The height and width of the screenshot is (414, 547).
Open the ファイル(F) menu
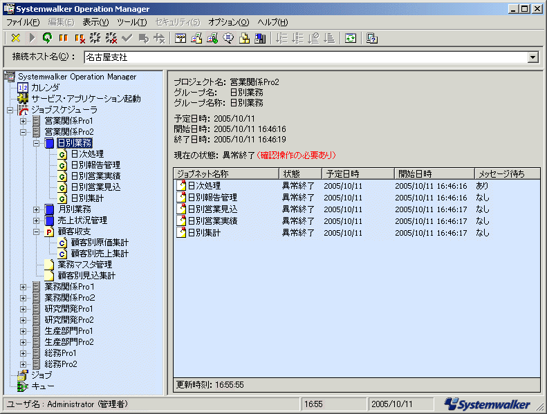[x=23, y=22]
